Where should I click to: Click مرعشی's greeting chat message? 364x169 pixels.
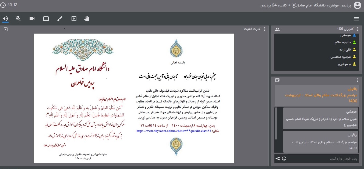(x=321, y=118)
